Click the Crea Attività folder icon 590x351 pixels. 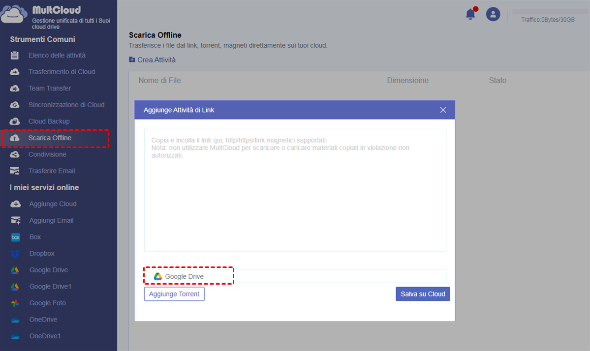click(x=132, y=60)
